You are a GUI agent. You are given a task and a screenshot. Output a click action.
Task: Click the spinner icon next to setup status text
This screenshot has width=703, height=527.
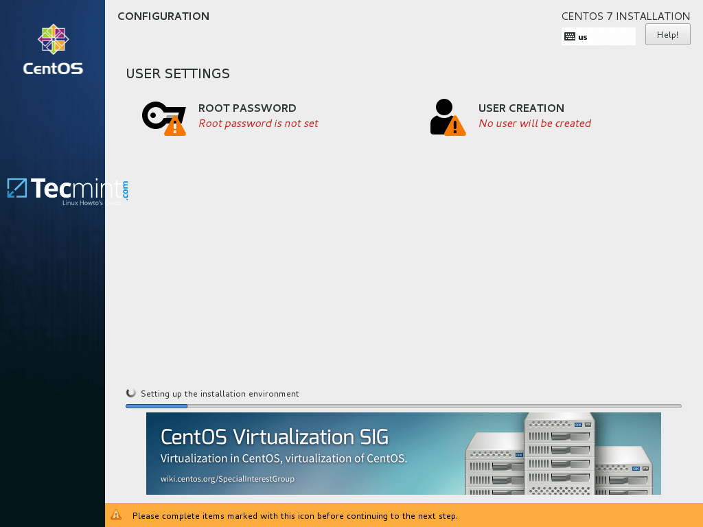[x=130, y=393]
